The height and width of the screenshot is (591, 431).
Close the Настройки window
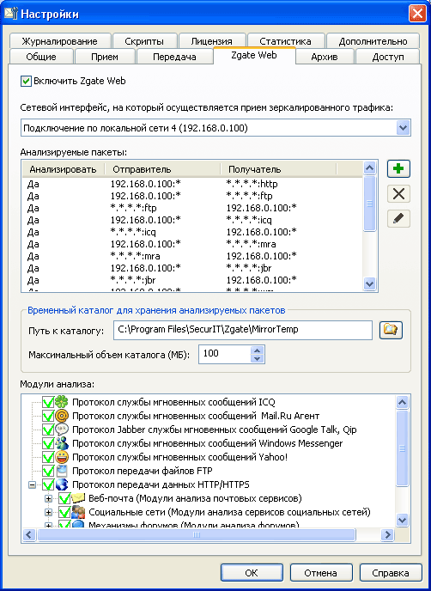417,14
